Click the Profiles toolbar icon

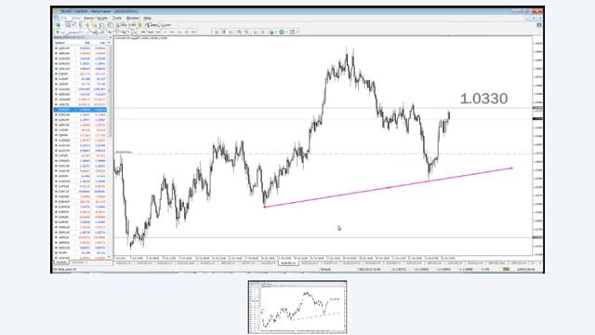pos(68,25)
